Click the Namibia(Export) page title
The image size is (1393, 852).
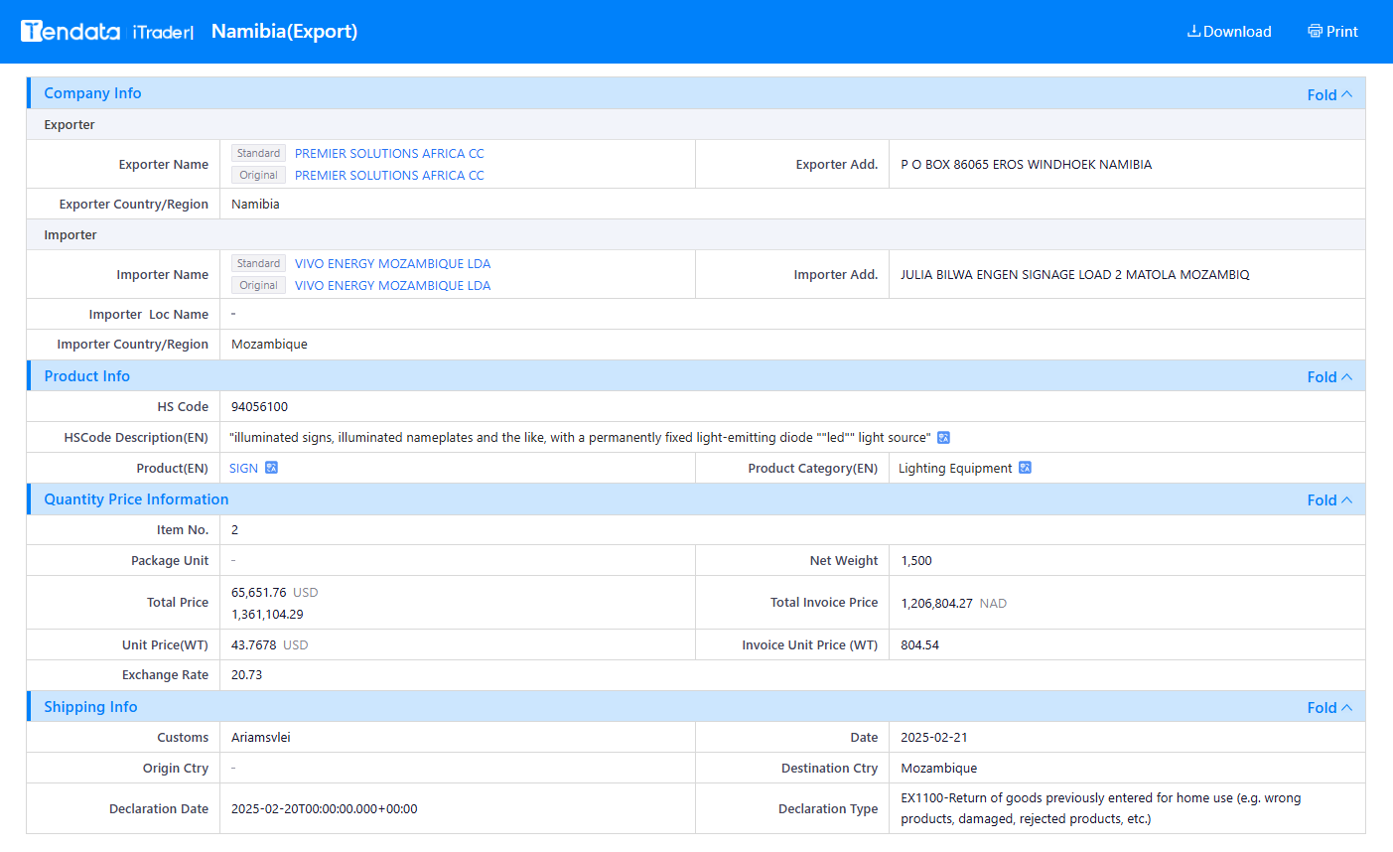284,31
